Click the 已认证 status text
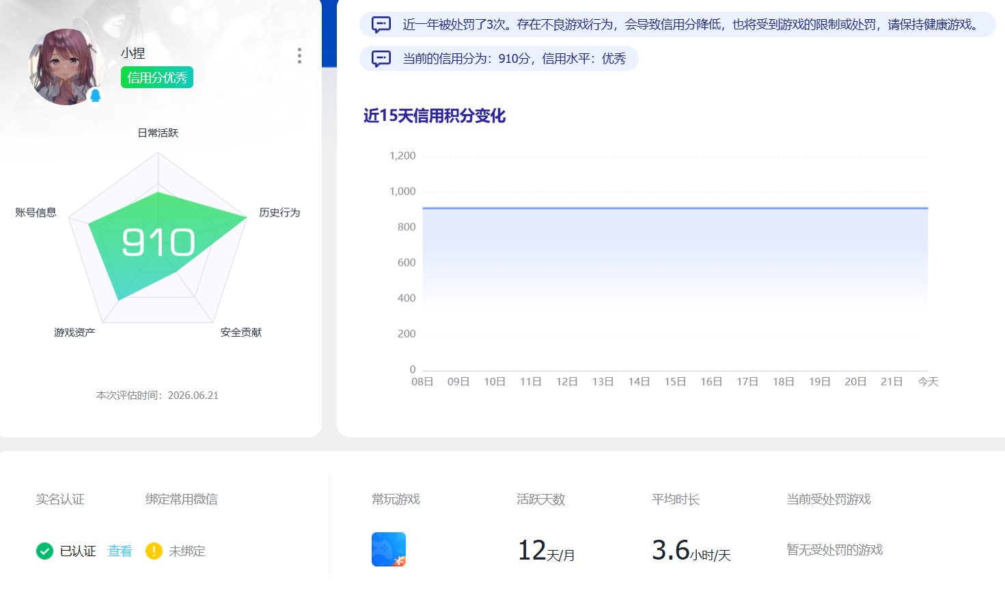This screenshot has width=1005, height=591. tap(78, 551)
